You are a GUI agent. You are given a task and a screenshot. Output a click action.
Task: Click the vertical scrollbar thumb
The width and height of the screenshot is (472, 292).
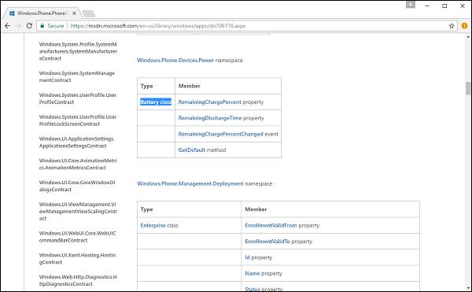click(x=468, y=88)
